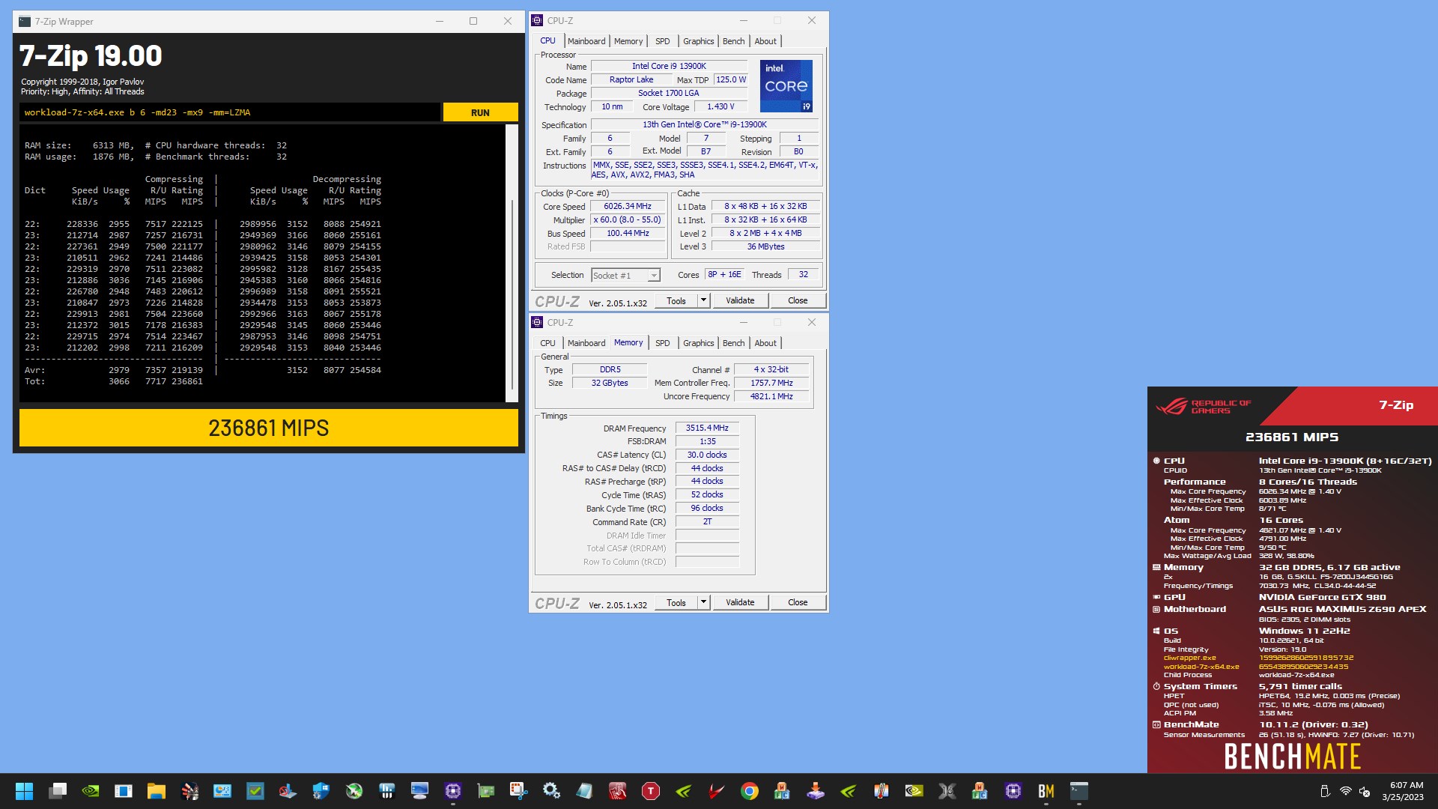The height and width of the screenshot is (809, 1438).
Task: Click the System Timers clock icon in BenchMate
Action: (1156, 686)
